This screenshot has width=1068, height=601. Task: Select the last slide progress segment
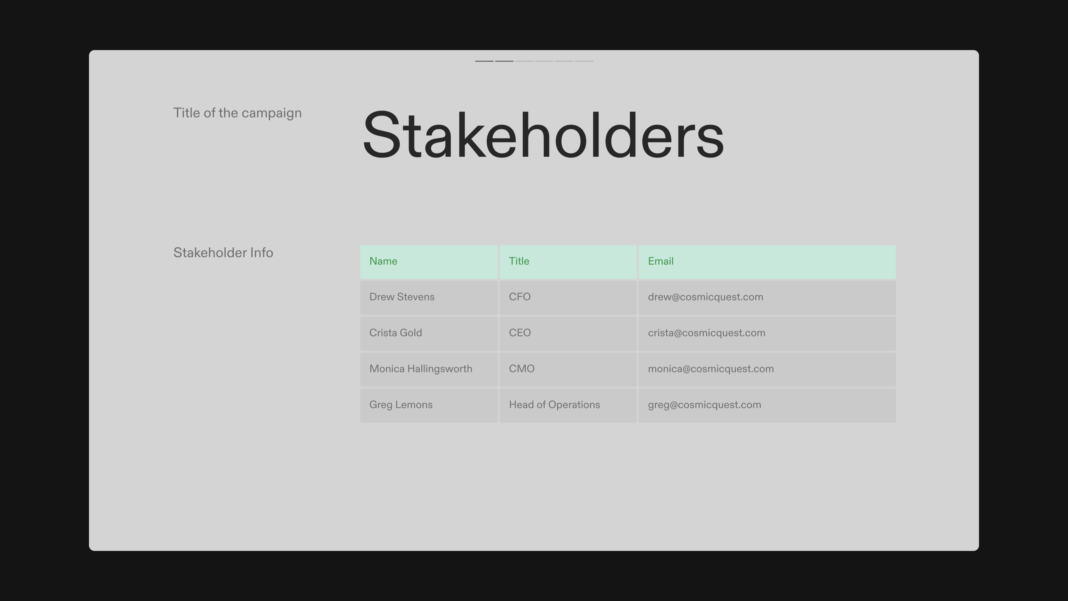click(584, 61)
